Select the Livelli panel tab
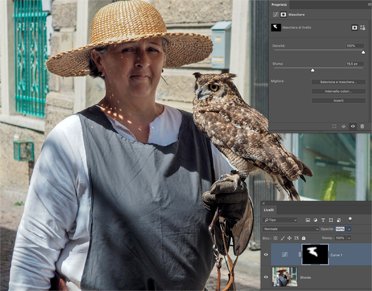This screenshot has width=372, height=291. coord(269,210)
